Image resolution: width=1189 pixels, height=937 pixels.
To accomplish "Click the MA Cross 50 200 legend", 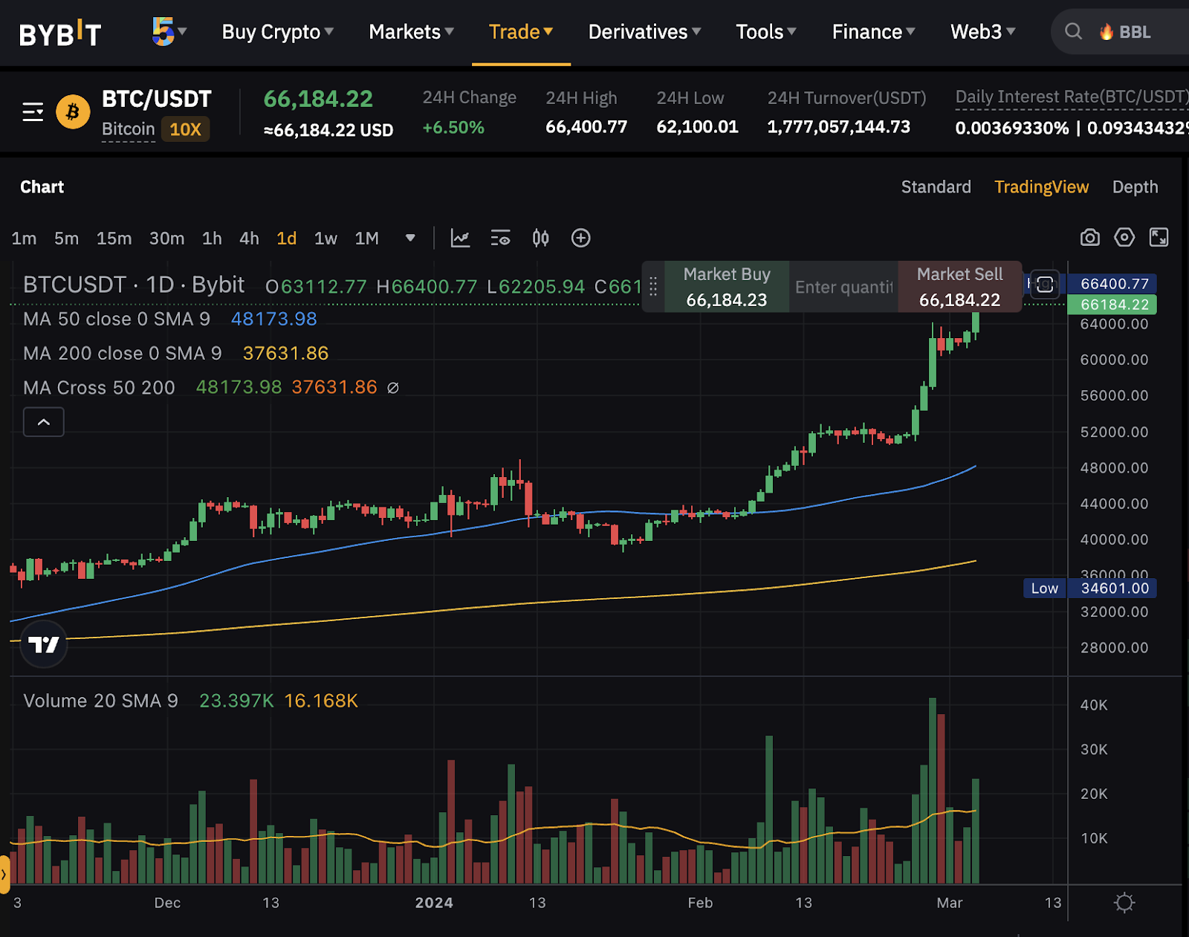I will point(99,388).
